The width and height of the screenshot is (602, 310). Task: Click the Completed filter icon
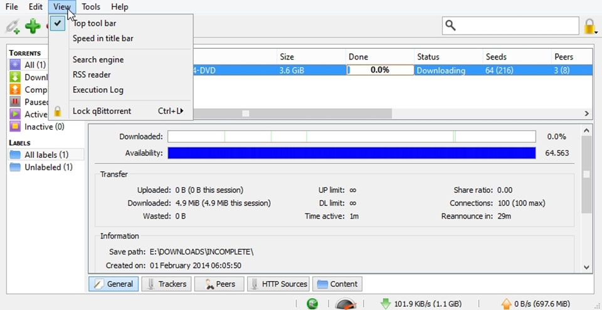(x=15, y=90)
